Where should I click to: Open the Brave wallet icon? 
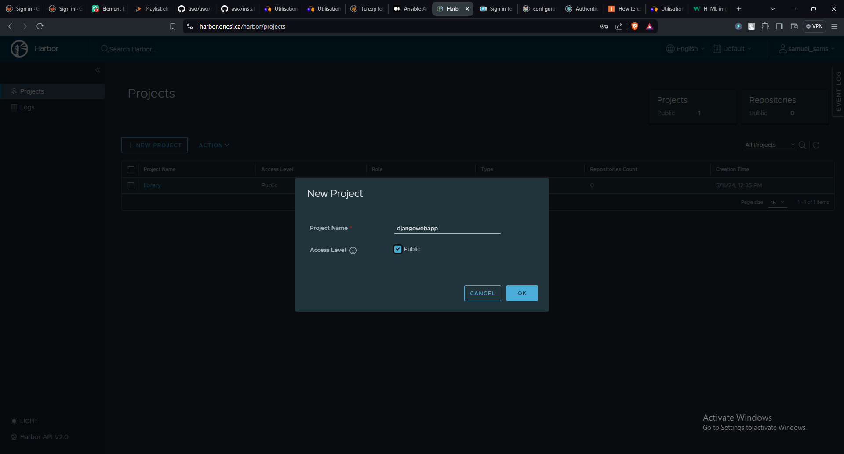coord(794,26)
